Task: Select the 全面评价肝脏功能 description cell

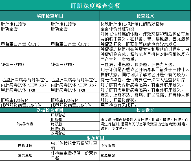Action: pyautogui.click(x=145, y=29)
